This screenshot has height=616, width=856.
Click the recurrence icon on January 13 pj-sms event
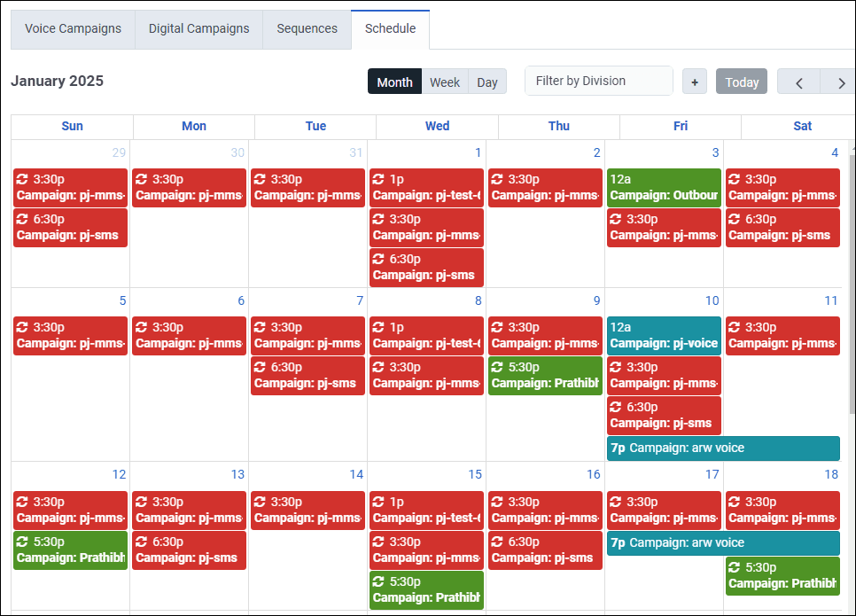(141, 542)
